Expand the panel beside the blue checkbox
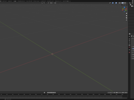 tap(132, 49)
